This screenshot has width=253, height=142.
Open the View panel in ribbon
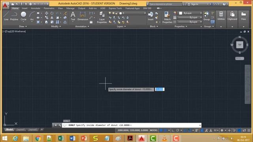coord(244,16)
